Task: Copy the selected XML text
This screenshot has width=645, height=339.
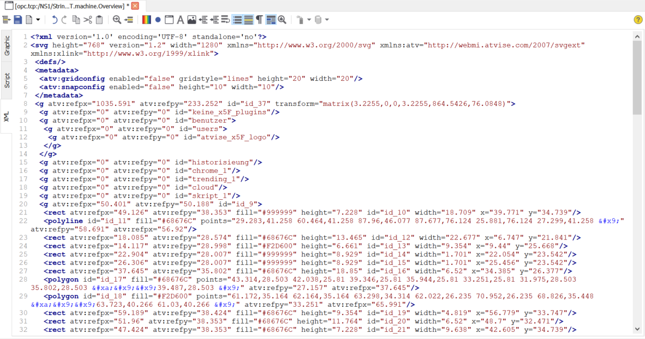Action: 77,20
